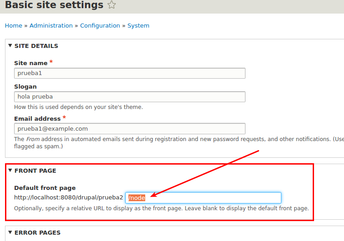344x241 pixels.
Task: Click the Slogan field label
Action: click(x=25, y=86)
